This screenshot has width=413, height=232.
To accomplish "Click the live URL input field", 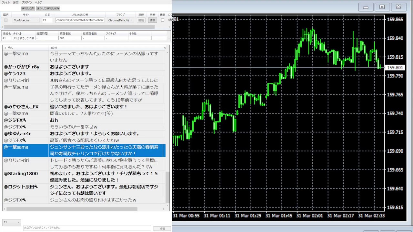I will coord(80,20).
